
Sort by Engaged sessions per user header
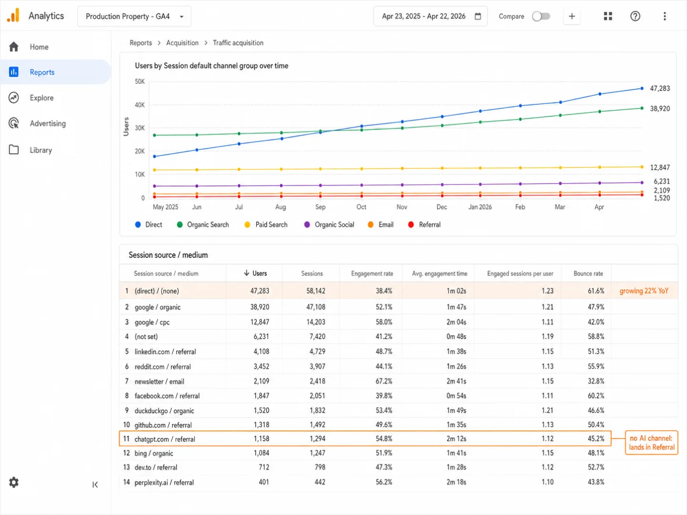click(520, 273)
